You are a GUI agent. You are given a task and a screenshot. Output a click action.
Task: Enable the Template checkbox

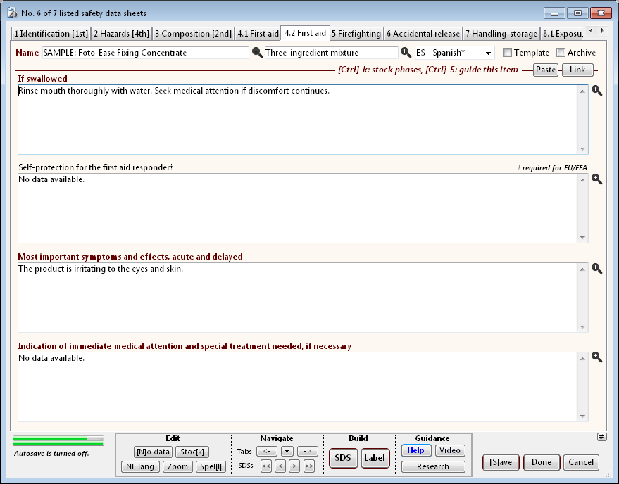pyautogui.click(x=507, y=53)
